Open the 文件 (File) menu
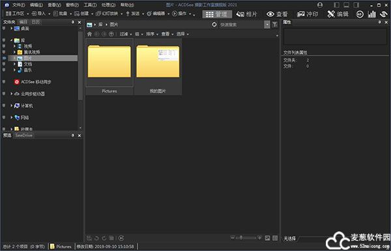Image resolution: width=391 pixels, height=251 pixels. [19, 5]
